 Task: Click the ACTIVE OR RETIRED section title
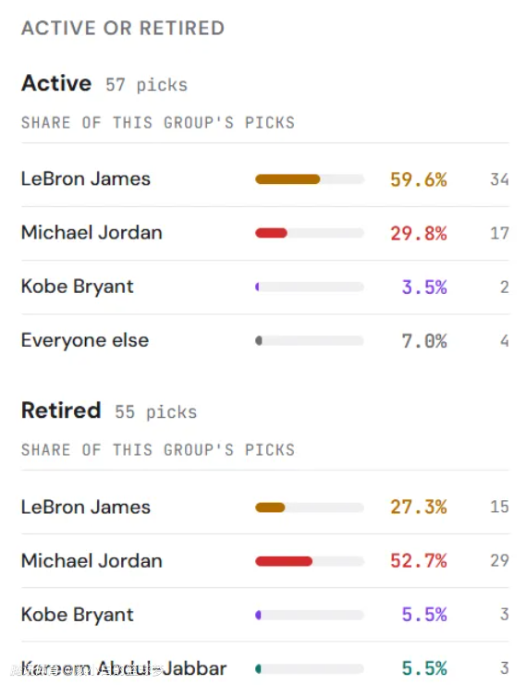pyautogui.click(x=123, y=28)
